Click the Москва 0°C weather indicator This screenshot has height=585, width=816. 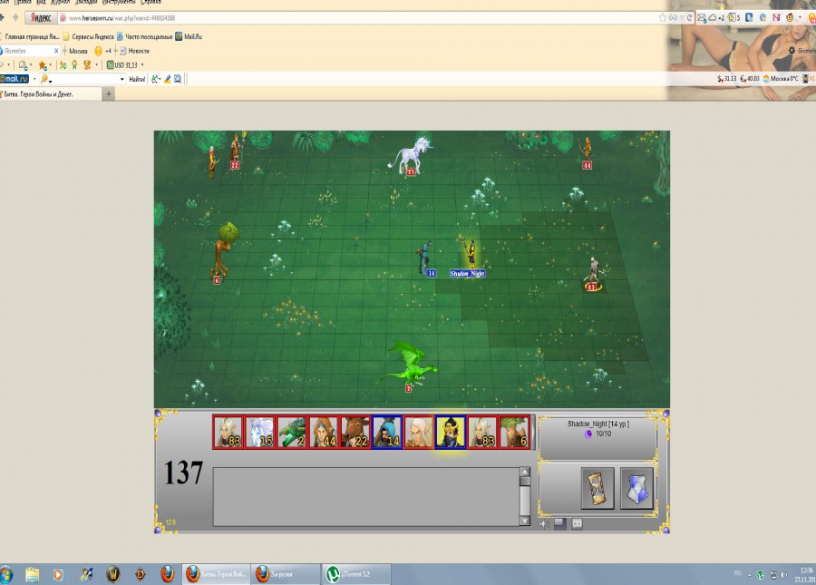pyautogui.click(x=781, y=79)
